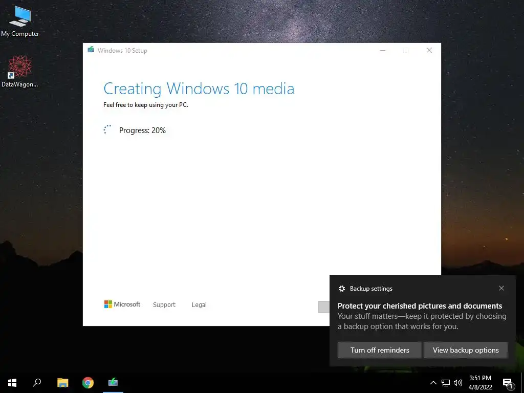This screenshot has height=393, width=524.
Task: Click the 'Backup settings' notification label
Action: tap(371, 289)
